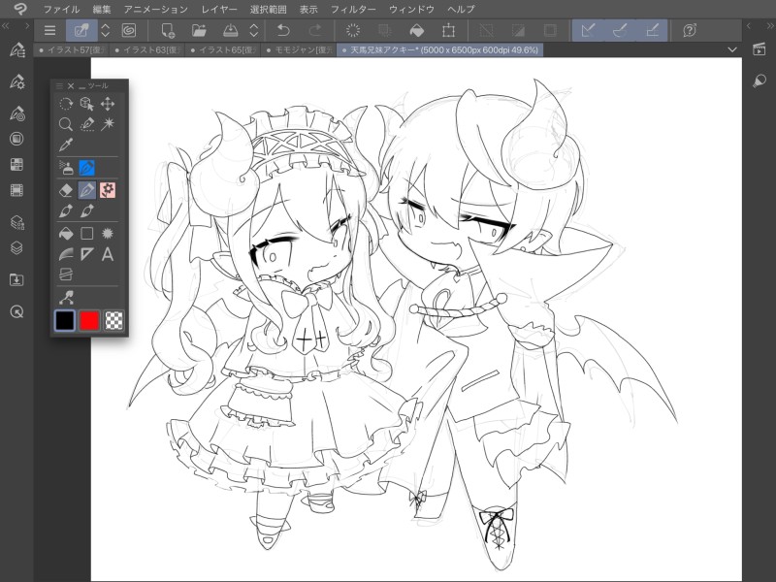776x582 pixels.
Task: Open the clapperboard animation icon in right sidebar
Action: (760, 49)
